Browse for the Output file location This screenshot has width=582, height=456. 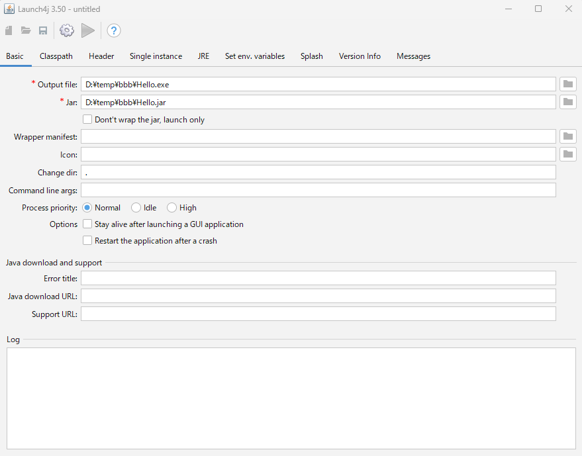567,83
